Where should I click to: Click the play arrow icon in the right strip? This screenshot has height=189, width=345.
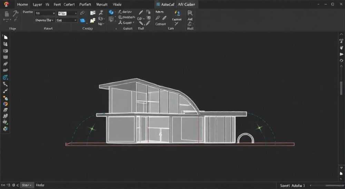(x=341, y=54)
